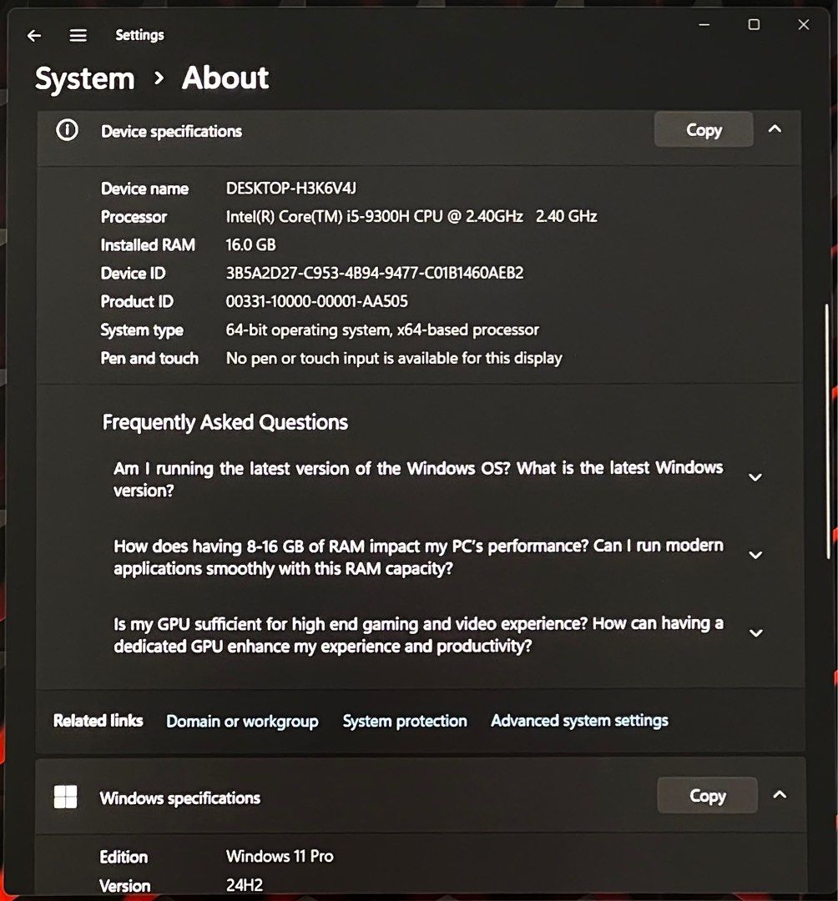The width and height of the screenshot is (838, 901).
Task: Collapse the Windows specifications section
Action: [779, 795]
